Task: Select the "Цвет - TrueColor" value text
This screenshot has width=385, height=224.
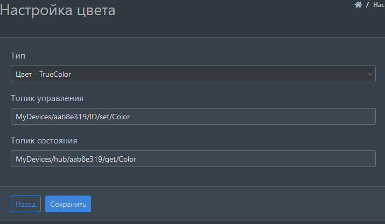Action: pyautogui.click(x=44, y=74)
